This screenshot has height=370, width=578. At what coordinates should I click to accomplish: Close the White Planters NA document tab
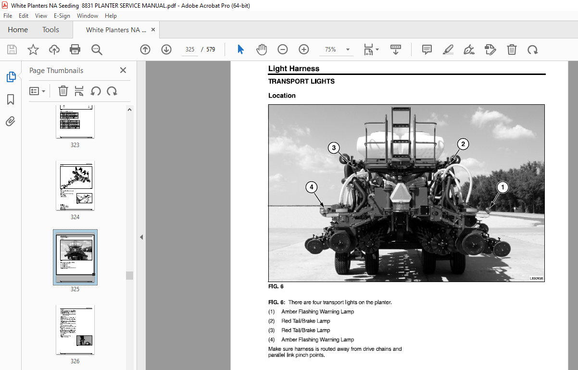[x=154, y=30]
